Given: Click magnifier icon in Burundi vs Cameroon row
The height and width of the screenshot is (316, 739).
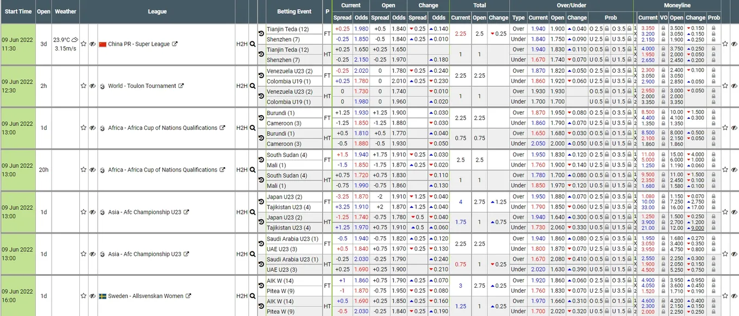Looking at the screenshot, I should pos(253,128).
